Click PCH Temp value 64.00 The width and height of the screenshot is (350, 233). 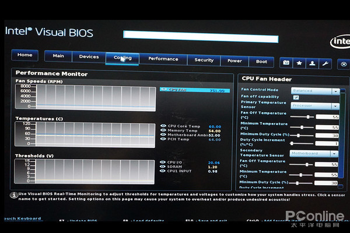[x=214, y=140]
